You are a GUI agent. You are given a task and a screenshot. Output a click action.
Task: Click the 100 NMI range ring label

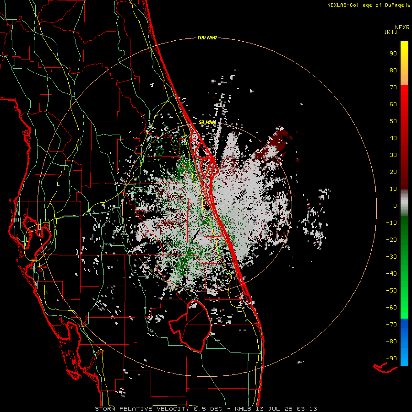[x=207, y=38]
